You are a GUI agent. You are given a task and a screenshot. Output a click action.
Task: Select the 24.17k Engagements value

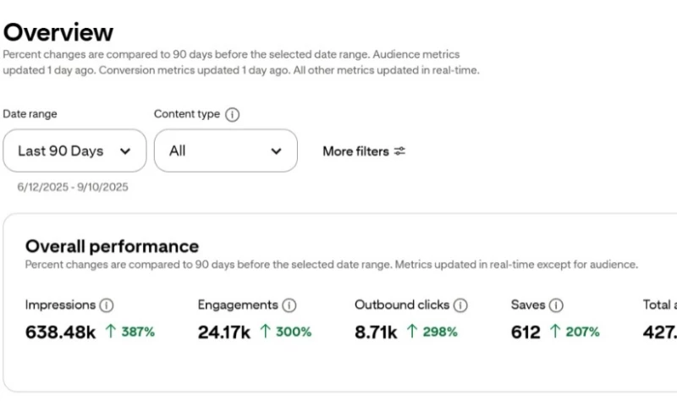point(224,332)
